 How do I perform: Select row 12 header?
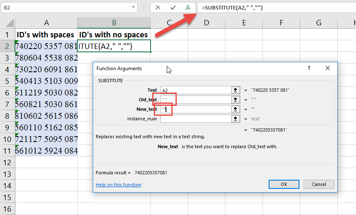[x=7, y=162]
